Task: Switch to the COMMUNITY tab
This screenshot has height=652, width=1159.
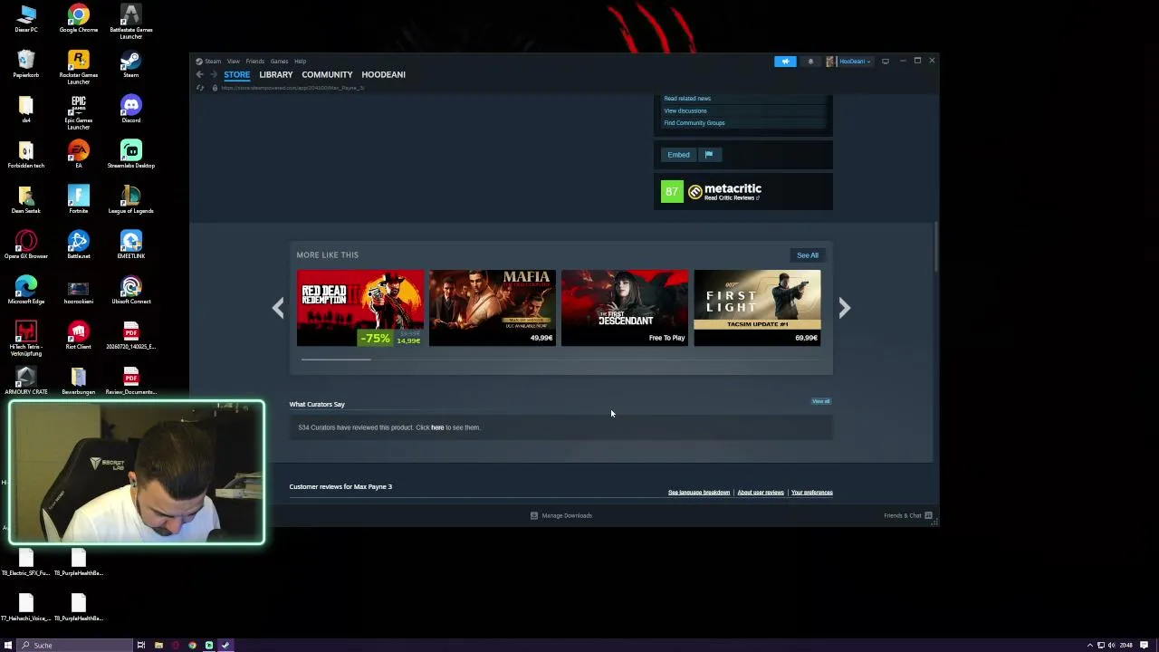Action: [x=327, y=74]
